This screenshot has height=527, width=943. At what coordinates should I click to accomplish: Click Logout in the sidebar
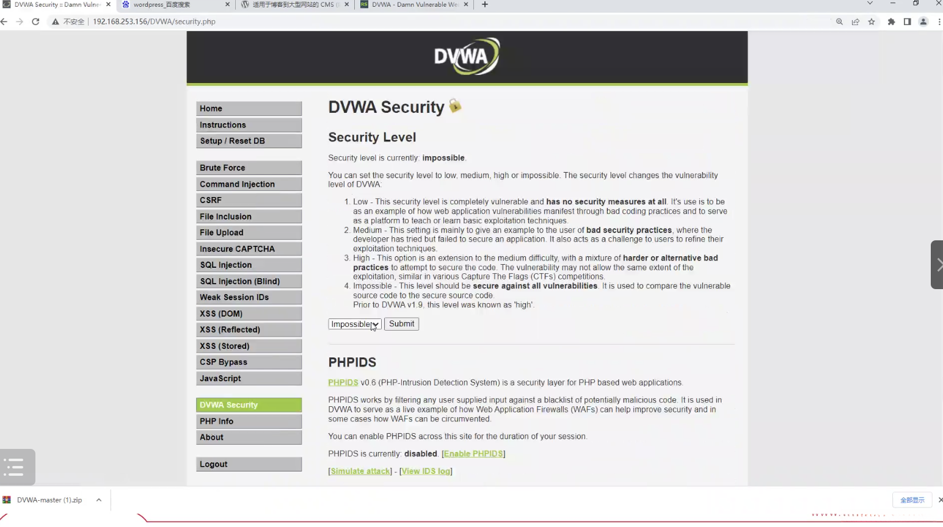point(249,464)
